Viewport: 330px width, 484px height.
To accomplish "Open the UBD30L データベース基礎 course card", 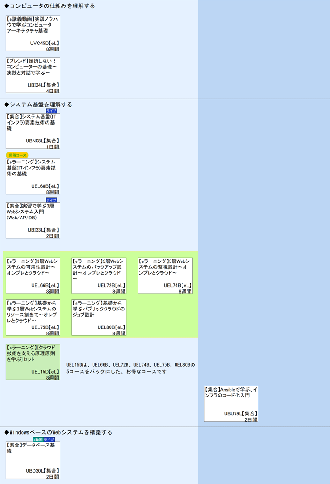I will coord(33,460).
